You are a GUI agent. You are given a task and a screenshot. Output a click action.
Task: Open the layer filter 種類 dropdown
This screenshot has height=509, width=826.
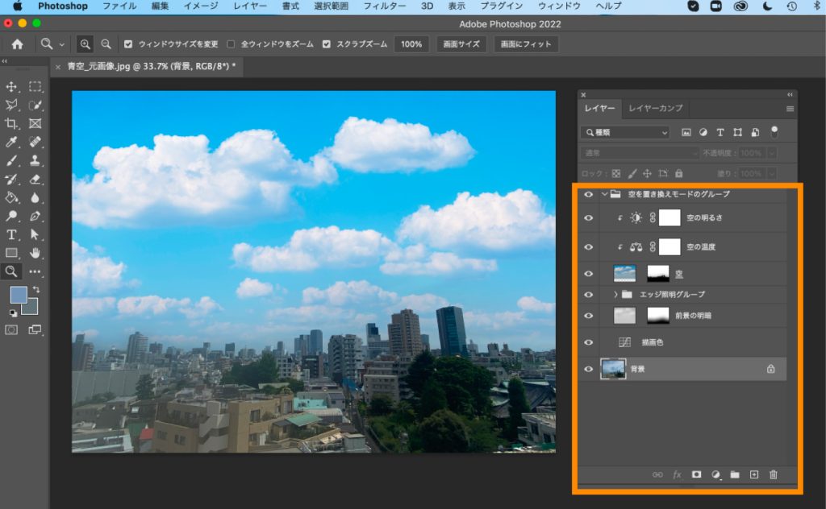point(626,132)
